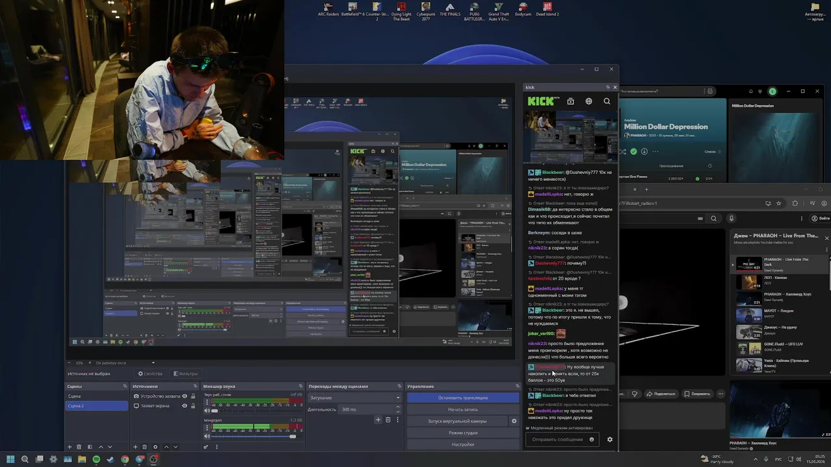Open source properties gear in Источники panel
Viewport: 831px width, 467px height.
pyautogui.click(x=155, y=447)
